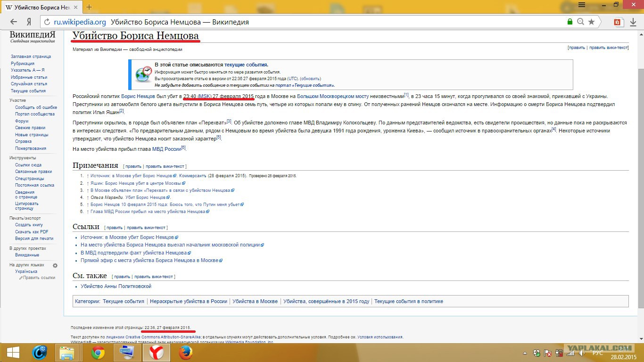Open МВД России link in text

click(x=166, y=149)
